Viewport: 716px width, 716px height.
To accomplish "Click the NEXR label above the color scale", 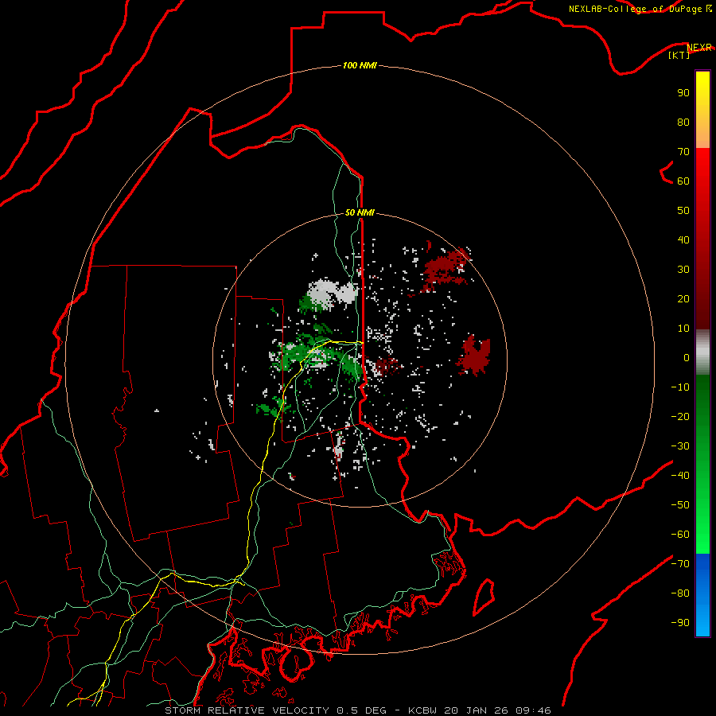I will point(699,48).
